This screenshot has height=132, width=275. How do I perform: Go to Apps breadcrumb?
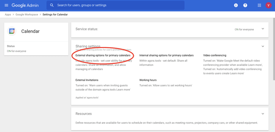pos(8,15)
